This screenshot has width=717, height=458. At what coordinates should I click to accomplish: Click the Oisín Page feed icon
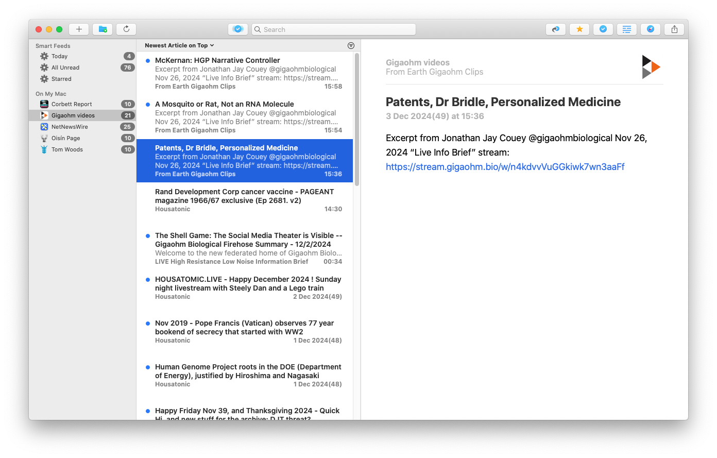pos(44,138)
